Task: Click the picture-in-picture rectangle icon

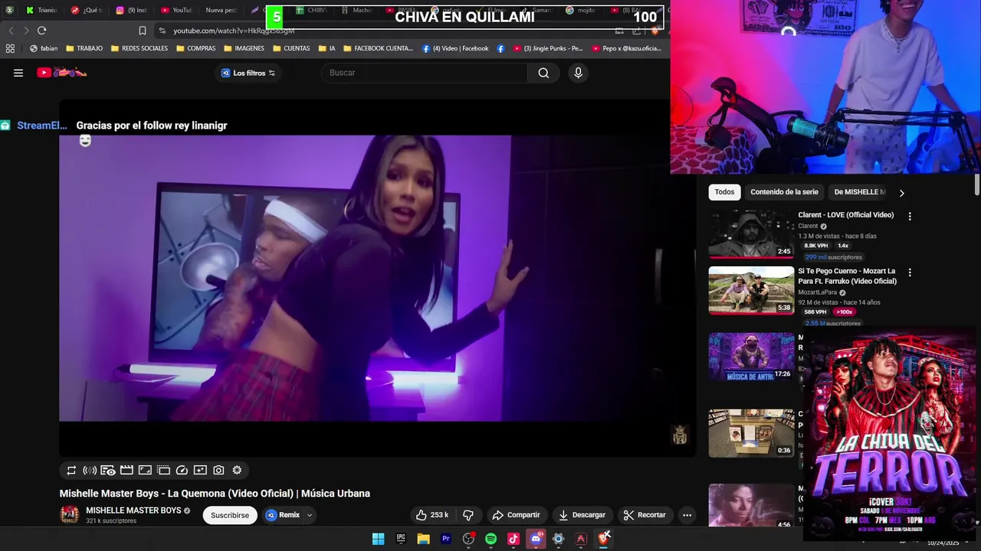Action: [x=145, y=471]
